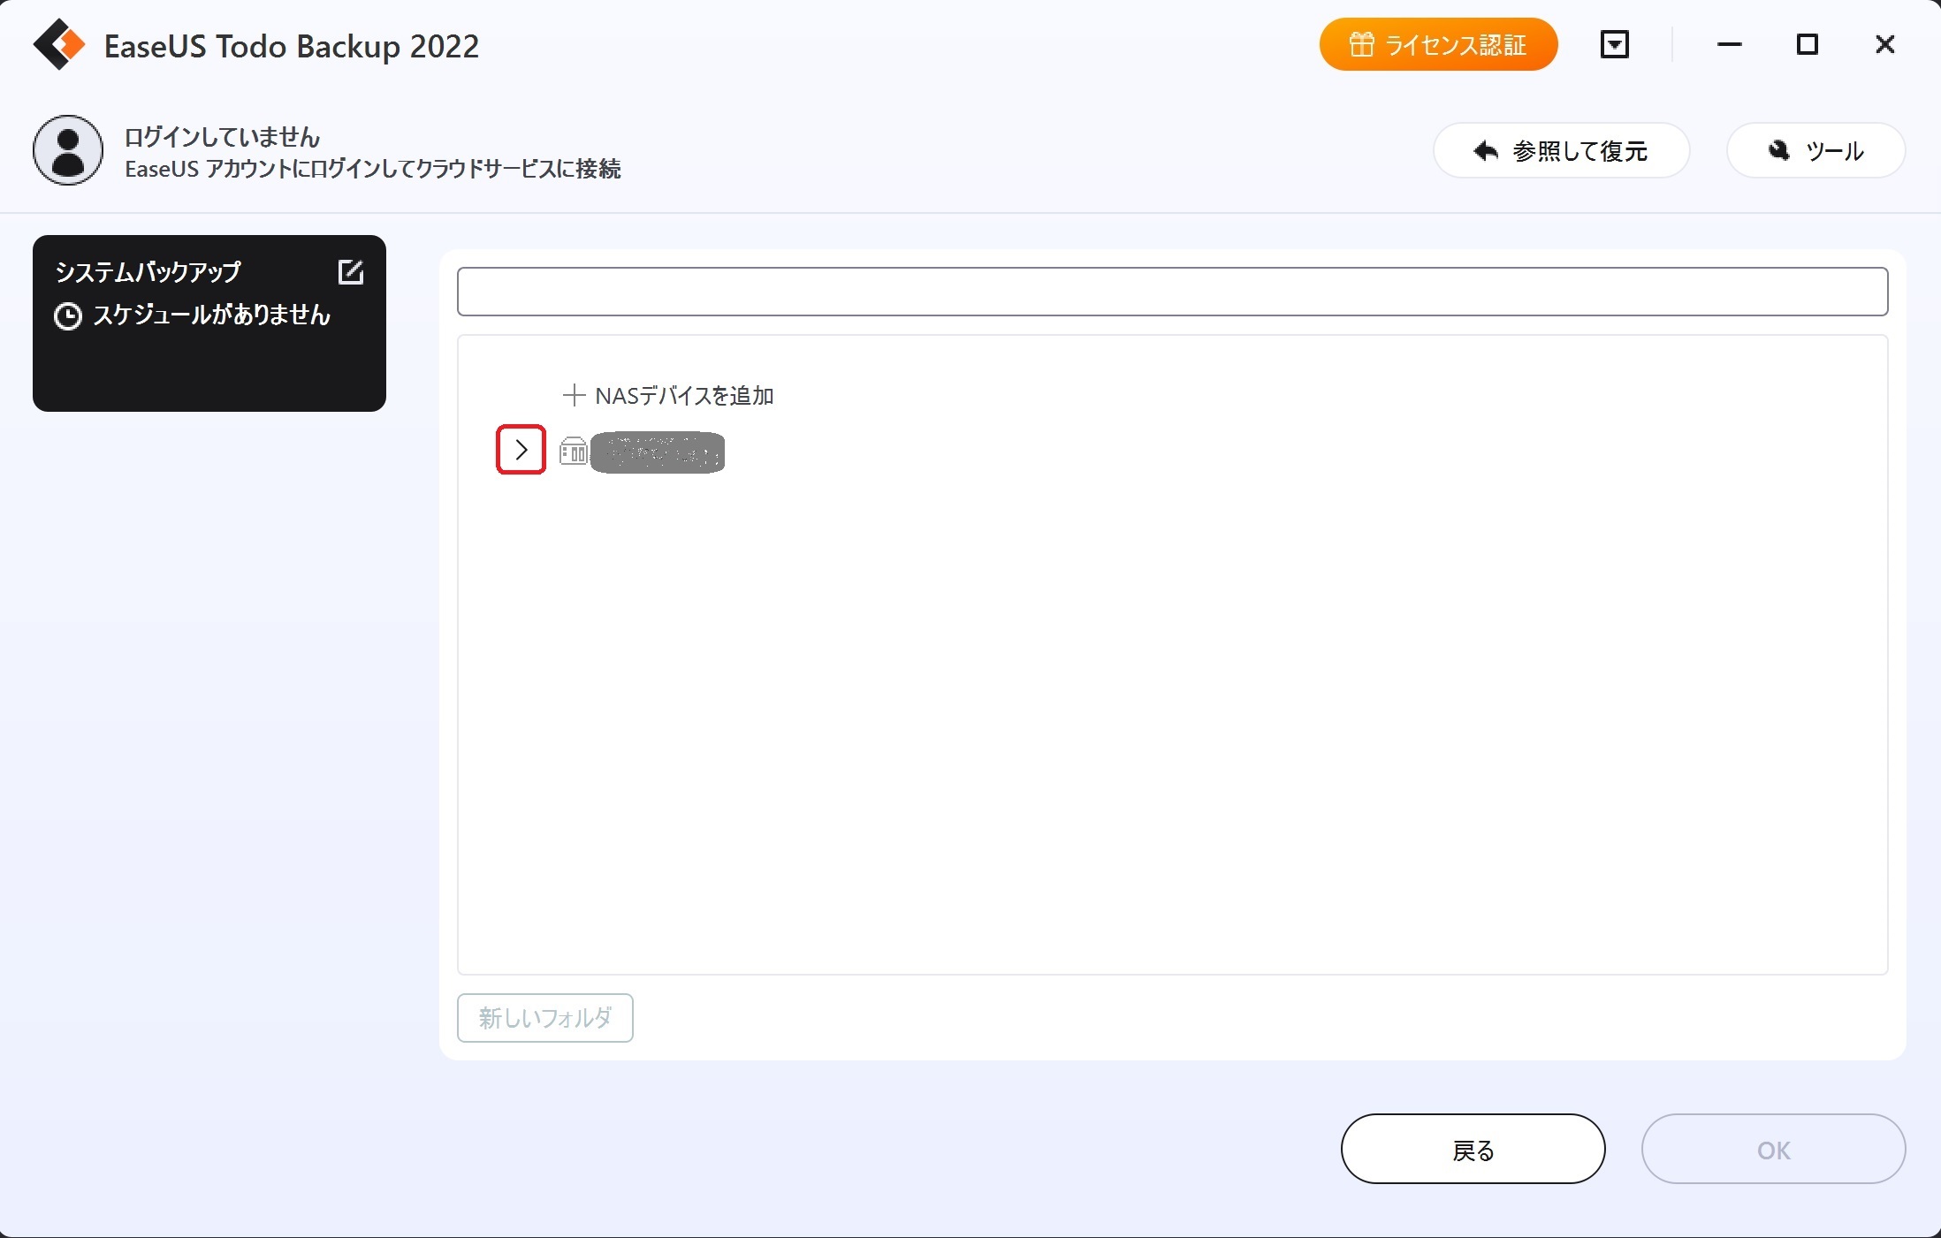Open 参照して復元 browse to recover
This screenshot has width=1941, height=1238.
(x=1561, y=151)
